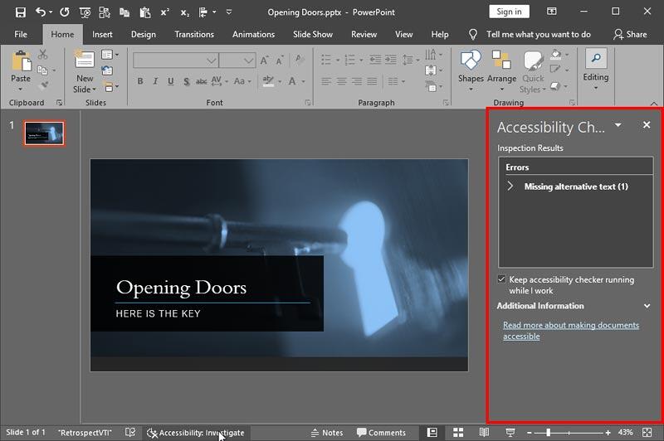Image resolution: width=664 pixels, height=441 pixels.
Task: Switch to the Design tab
Action: [143, 34]
